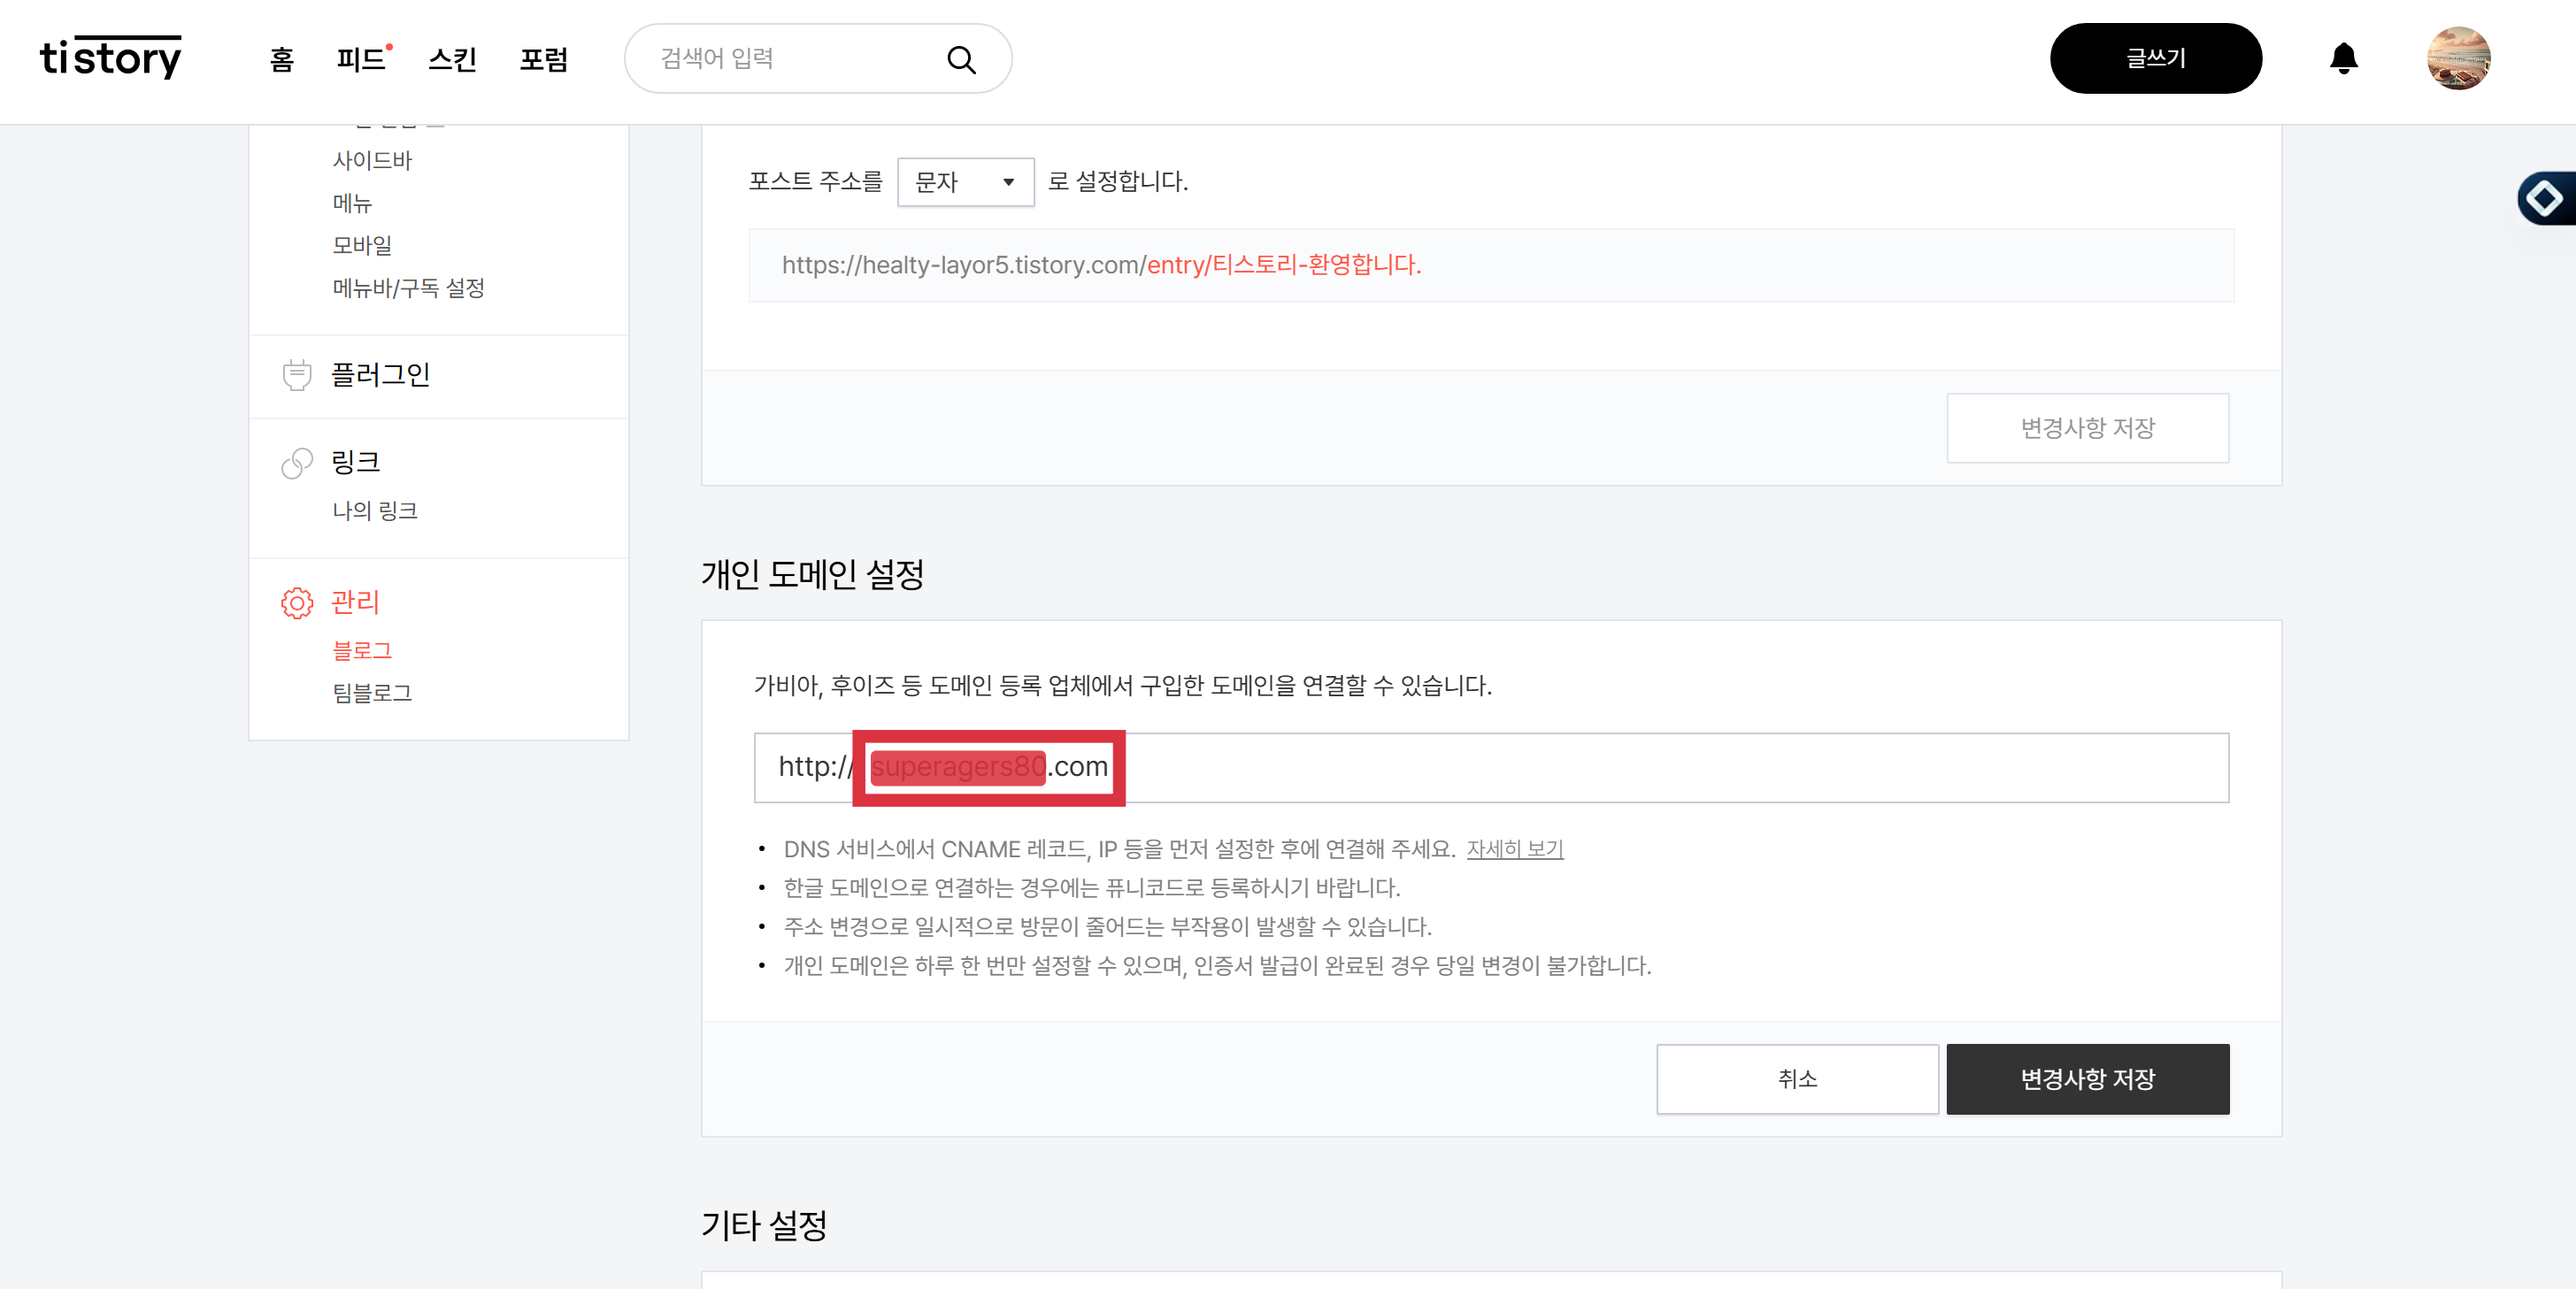Click the 취소 button
Image resolution: width=2576 pixels, height=1289 pixels.
[x=1796, y=1078]
